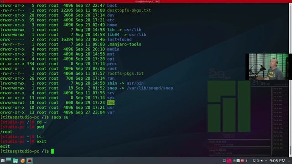Screen dimensions: 292x164
Task: Click the terminal window title text
Action: [x=148, y=1]
